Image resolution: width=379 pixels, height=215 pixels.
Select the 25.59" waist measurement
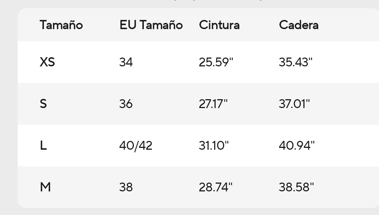coord(216,62)
